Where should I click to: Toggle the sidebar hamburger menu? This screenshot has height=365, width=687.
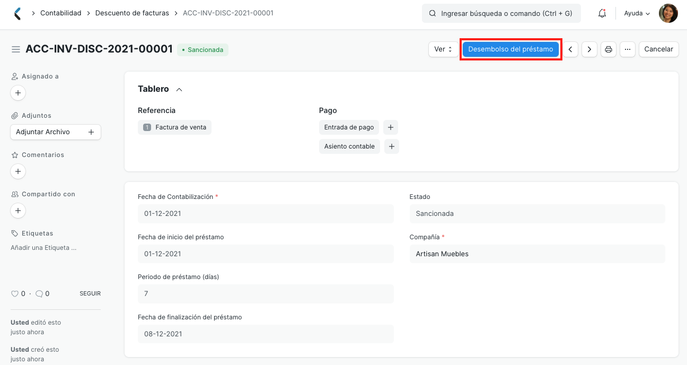(16, 49)
